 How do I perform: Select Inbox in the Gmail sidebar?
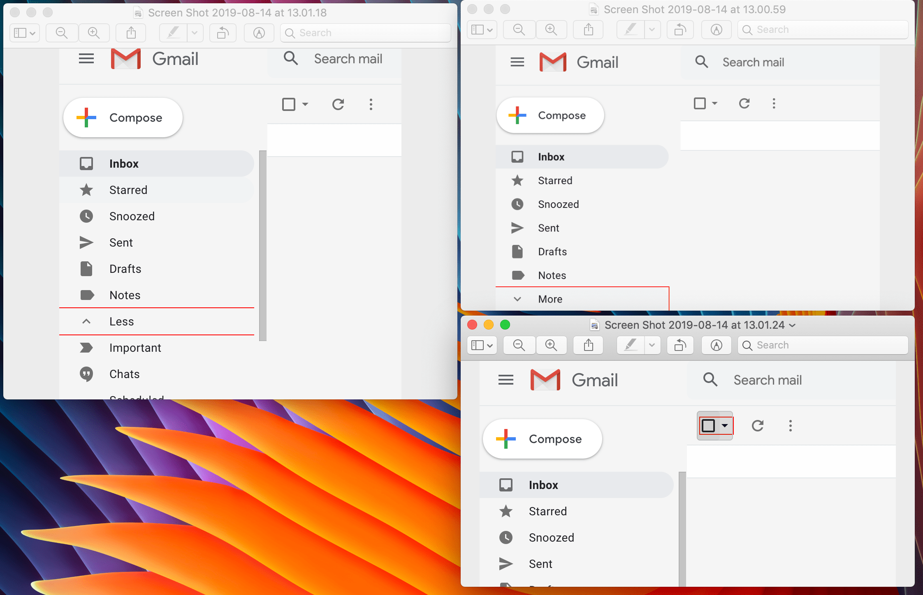pos(124,163)
